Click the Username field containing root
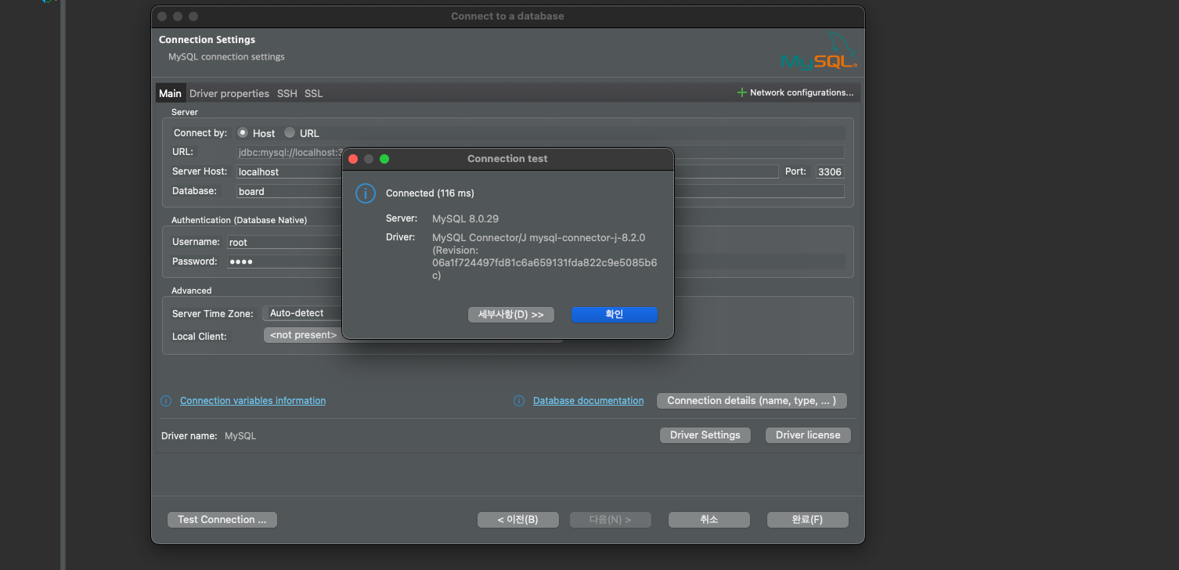 pyautogui.click(x=285, y=243)
